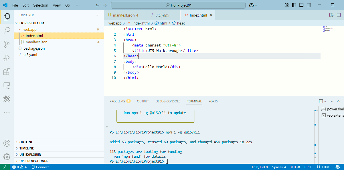Screen dimensions: 344x170
Task: Open the View menu
Action: click(57, 5)
